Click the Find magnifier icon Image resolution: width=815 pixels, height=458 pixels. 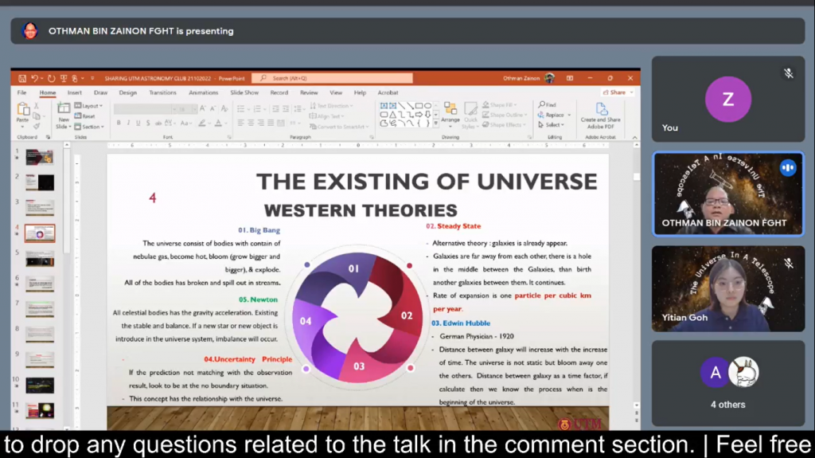542,105
